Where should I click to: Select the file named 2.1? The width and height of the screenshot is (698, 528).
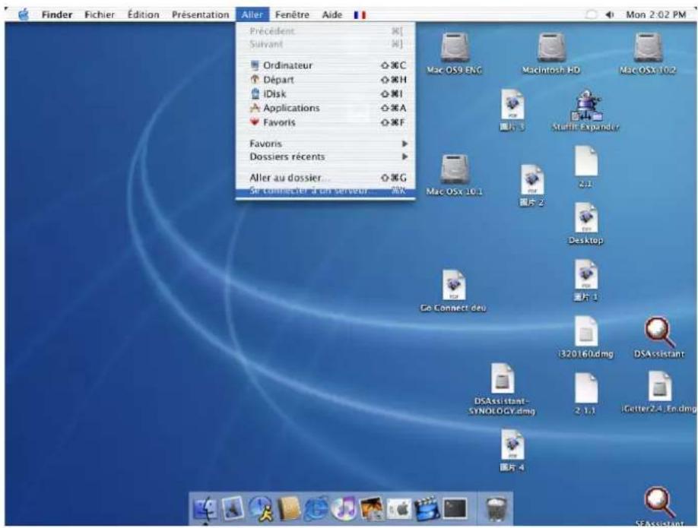coord(585,161)
